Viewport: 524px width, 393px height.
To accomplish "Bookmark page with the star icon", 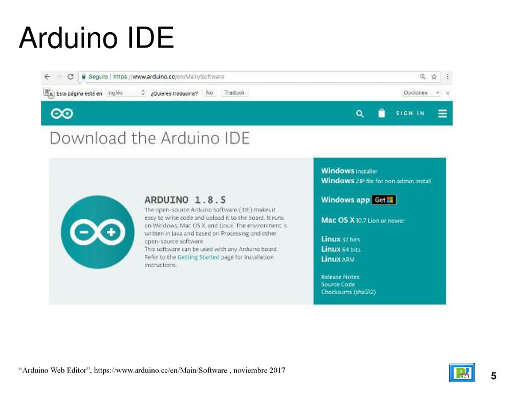I will (434, 77).
